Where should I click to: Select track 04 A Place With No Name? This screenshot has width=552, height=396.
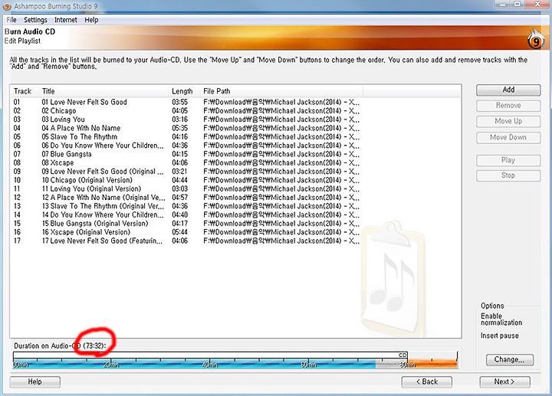[x=186, y=128]
